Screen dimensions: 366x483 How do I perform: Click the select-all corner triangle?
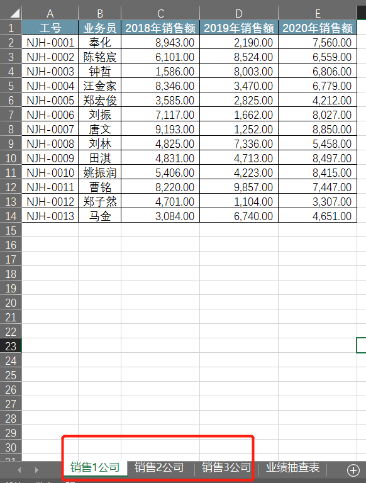pos(14,13)
